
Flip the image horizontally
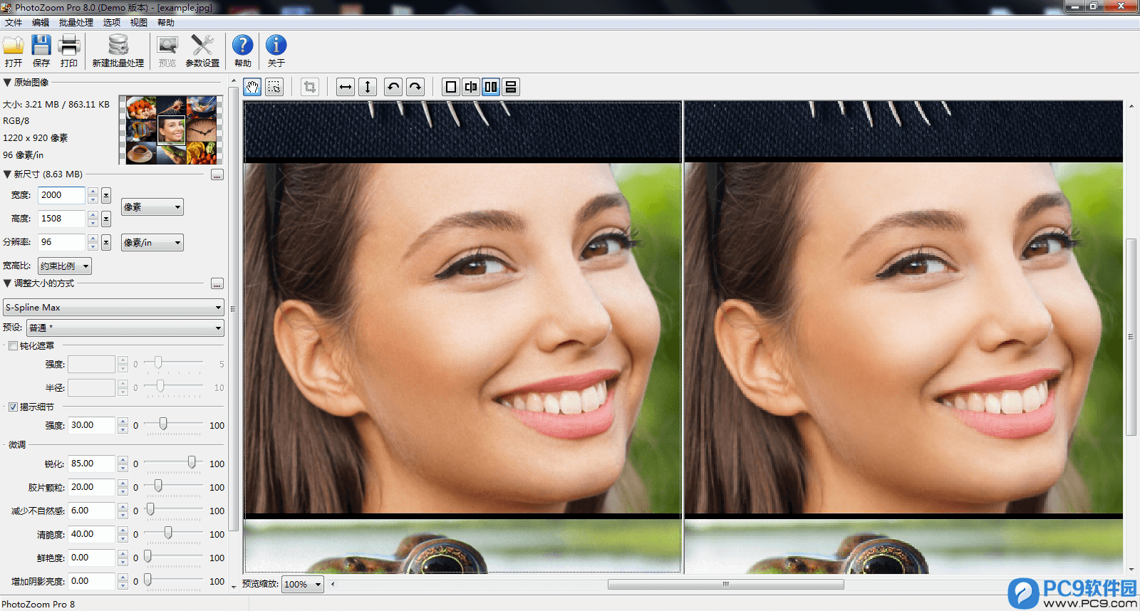click(346, 87)
